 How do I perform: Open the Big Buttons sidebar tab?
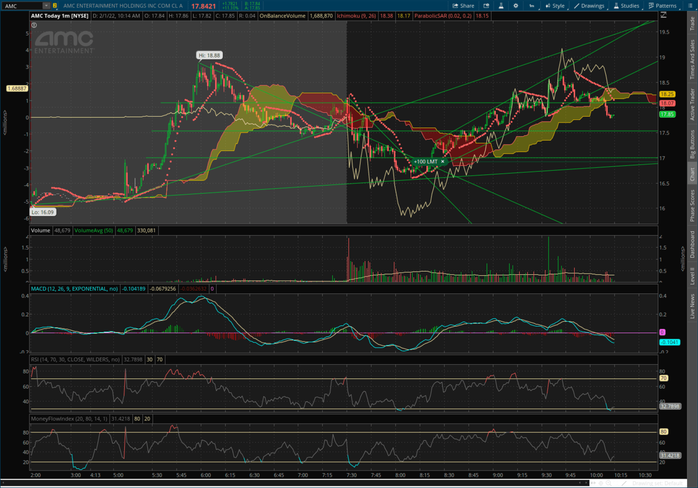(x=693, y=144)
